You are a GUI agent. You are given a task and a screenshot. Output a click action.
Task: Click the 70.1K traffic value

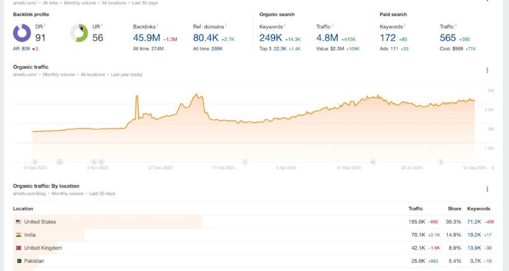(418, 235)
